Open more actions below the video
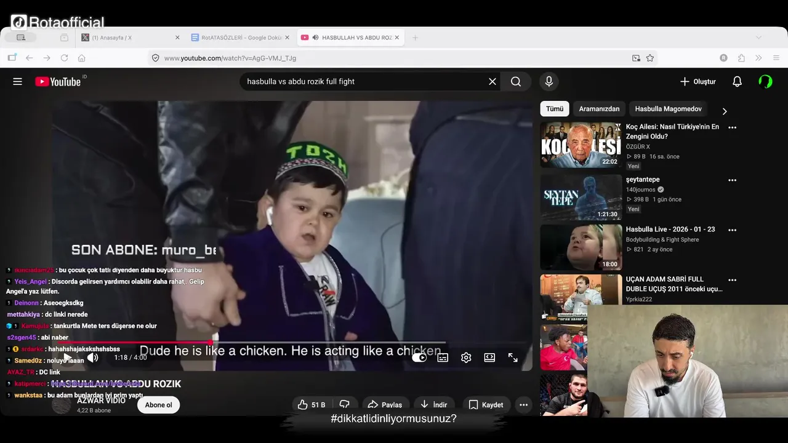 click(523, 405)
